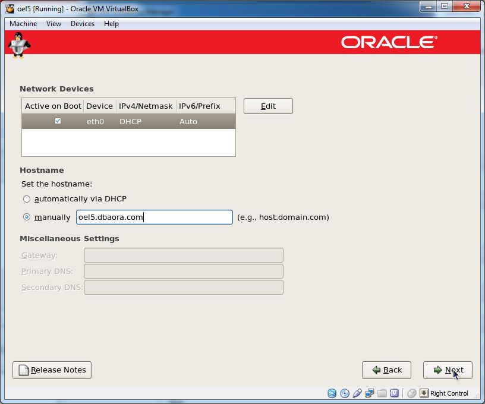Click the virtualization chip status icon
Image resolution: width=485 pixels, height=404 pixels.
tap(394, 393)
